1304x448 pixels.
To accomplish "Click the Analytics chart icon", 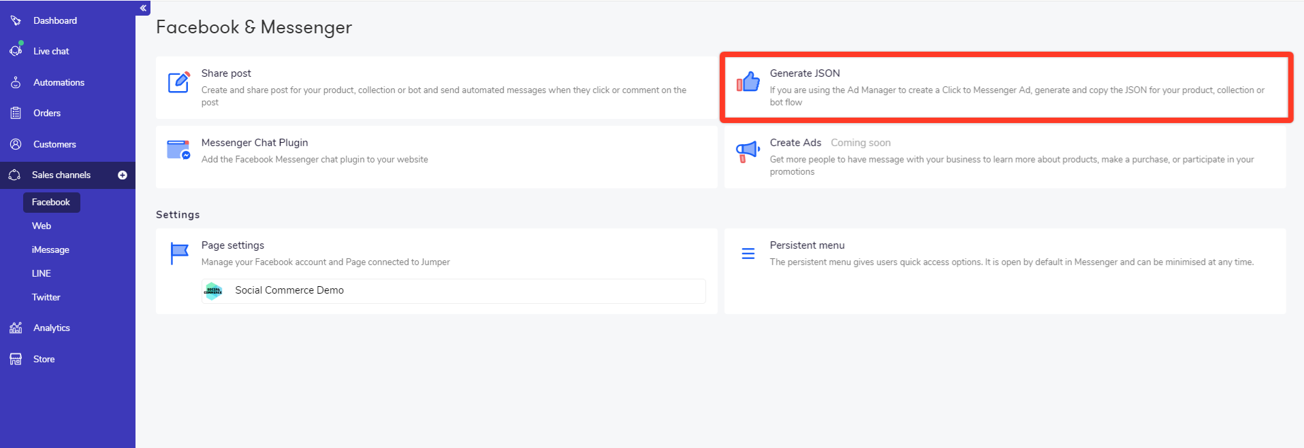I will pos(16,328).
